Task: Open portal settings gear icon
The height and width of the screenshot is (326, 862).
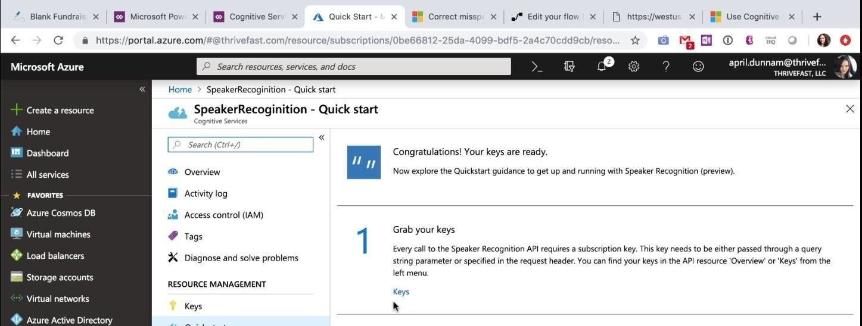Action: click(x=634, y=67)
